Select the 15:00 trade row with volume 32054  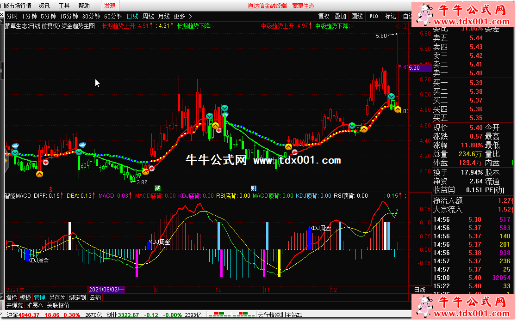tap(472, 278)
